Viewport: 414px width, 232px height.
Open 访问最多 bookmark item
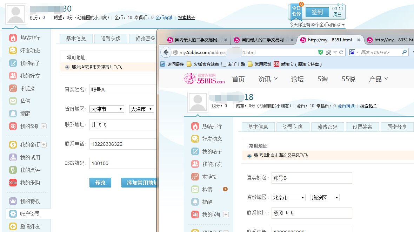pyautogui.click(x=172, y=64)
